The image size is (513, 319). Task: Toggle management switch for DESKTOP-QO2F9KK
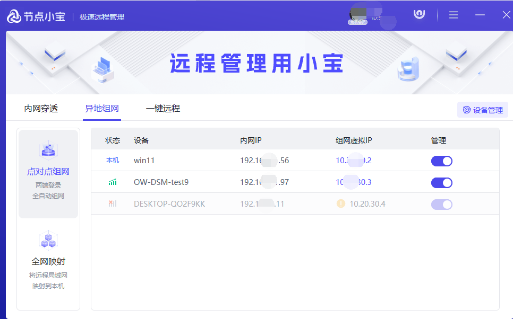441,205
